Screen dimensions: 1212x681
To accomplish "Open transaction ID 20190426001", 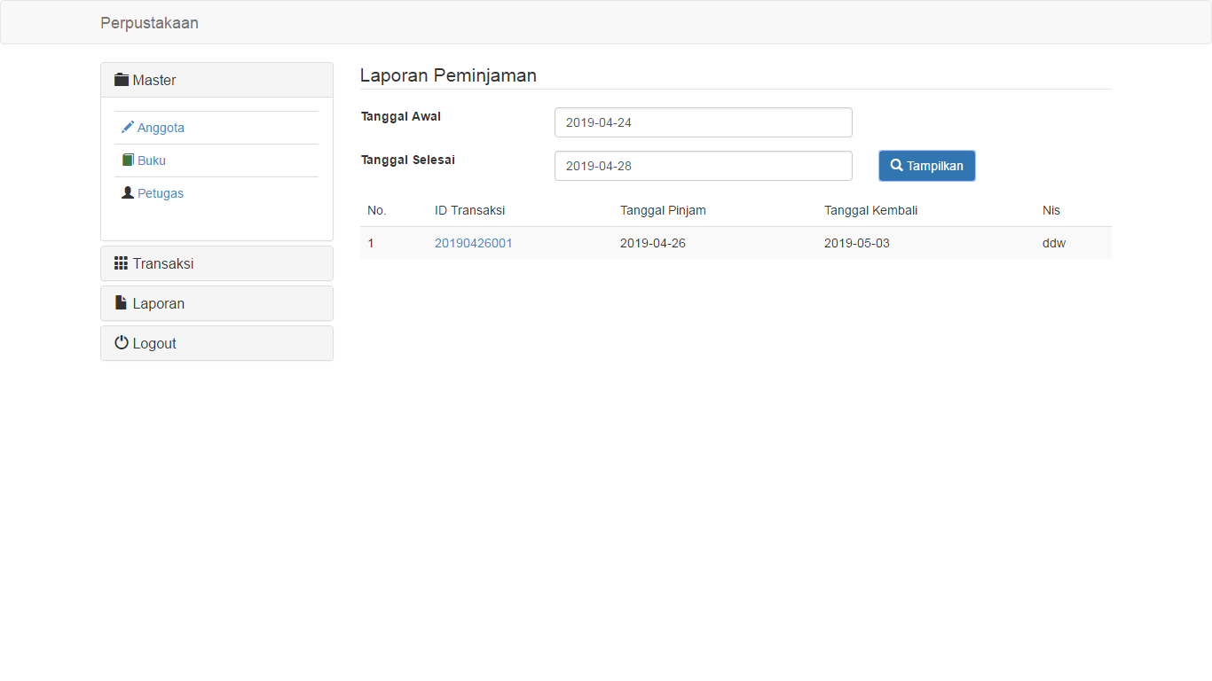I will [x=473, y=243].
